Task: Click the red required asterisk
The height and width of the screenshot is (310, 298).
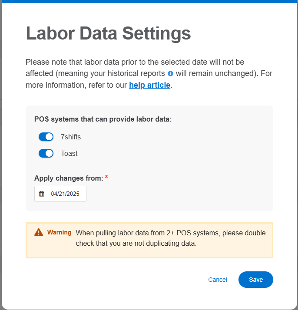Action: (x=106, y=178)
